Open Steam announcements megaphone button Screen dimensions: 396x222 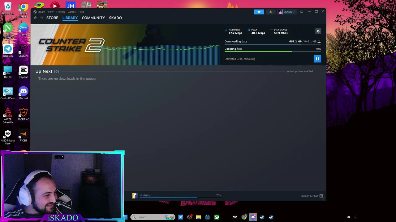259,12
